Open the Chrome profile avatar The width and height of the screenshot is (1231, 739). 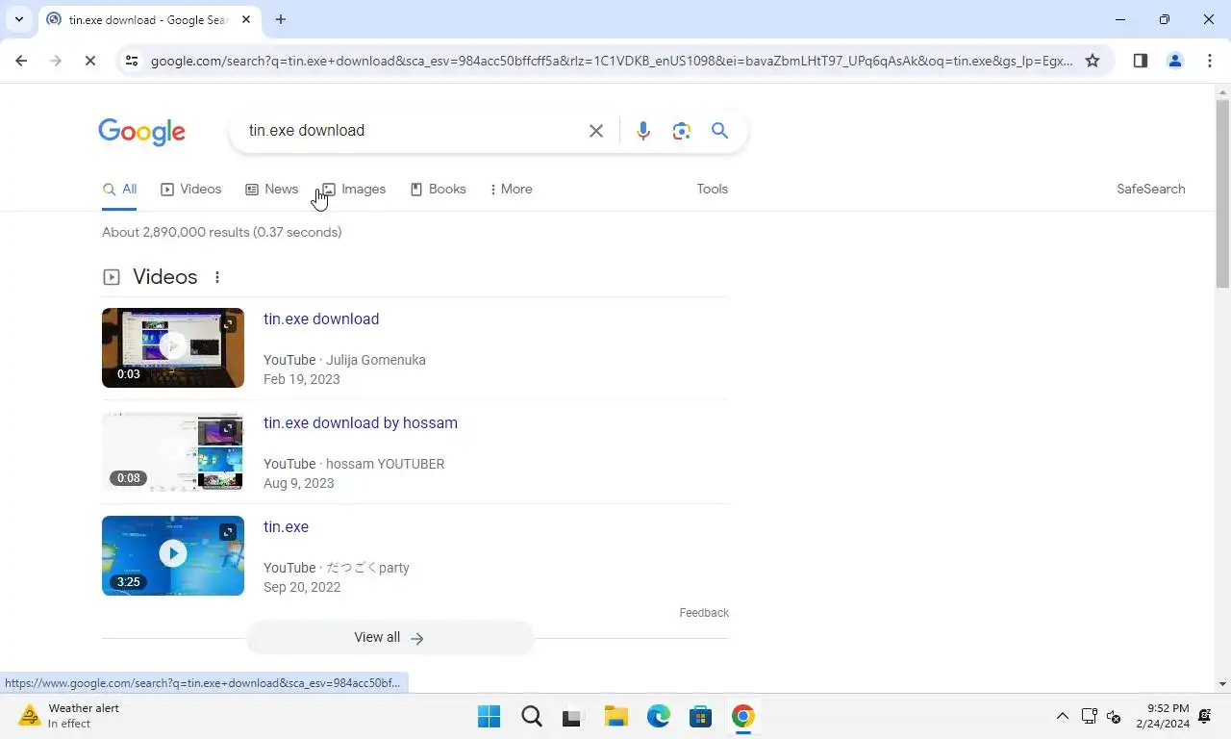tap(1175, 61)
